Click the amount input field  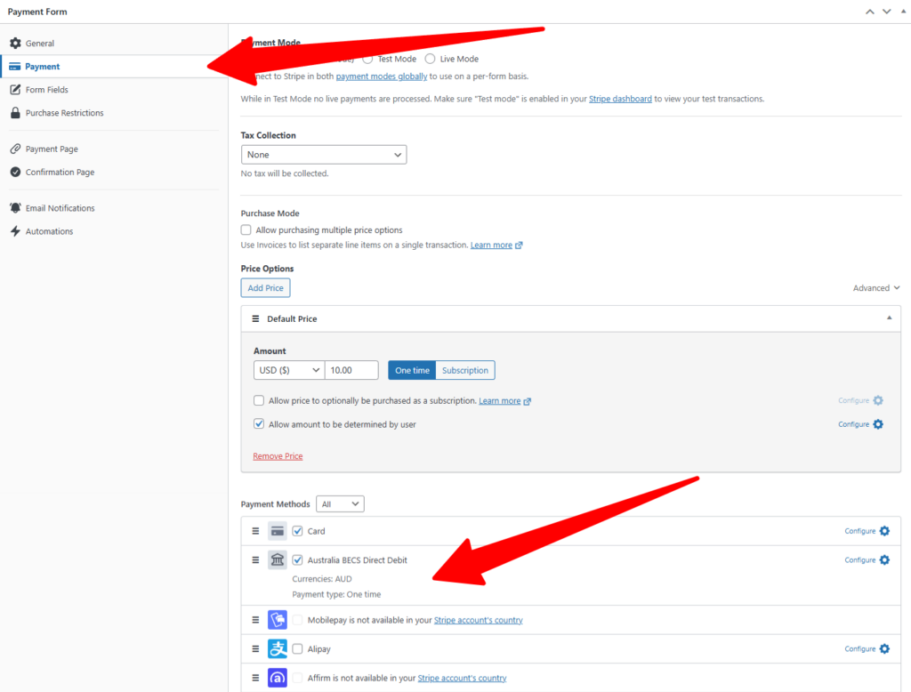351,370
